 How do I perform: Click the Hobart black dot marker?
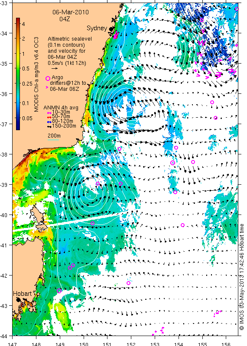coord(19,300)
